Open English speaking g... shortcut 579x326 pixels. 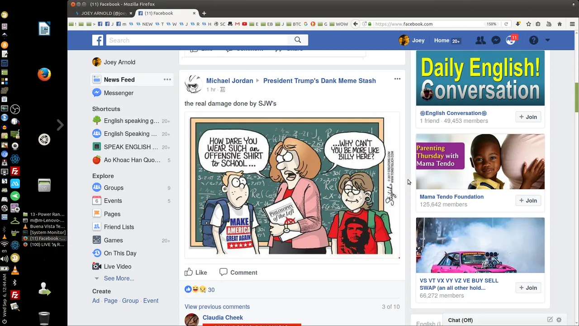131,121
